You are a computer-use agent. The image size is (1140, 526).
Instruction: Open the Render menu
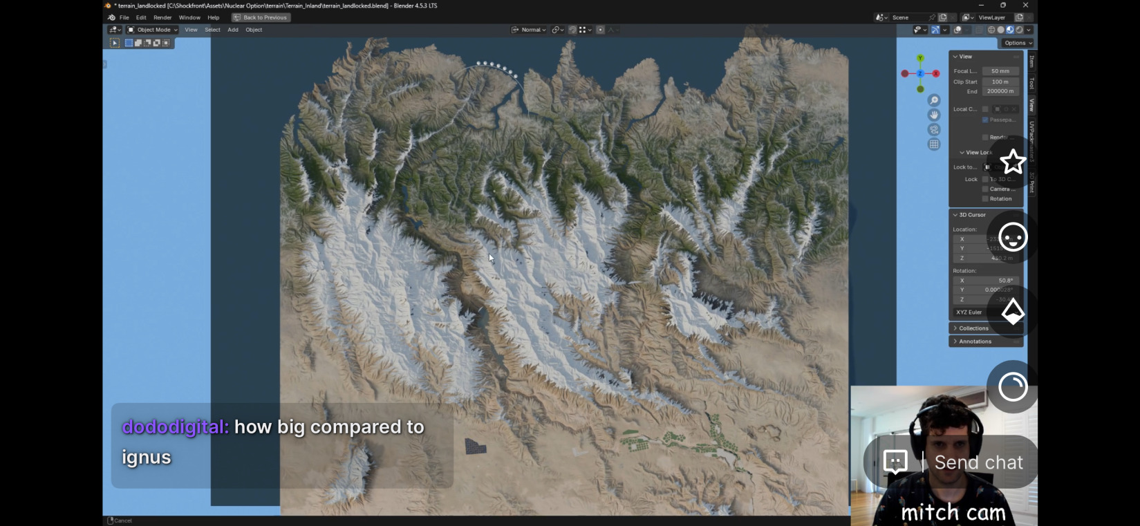tap(162, 17)
